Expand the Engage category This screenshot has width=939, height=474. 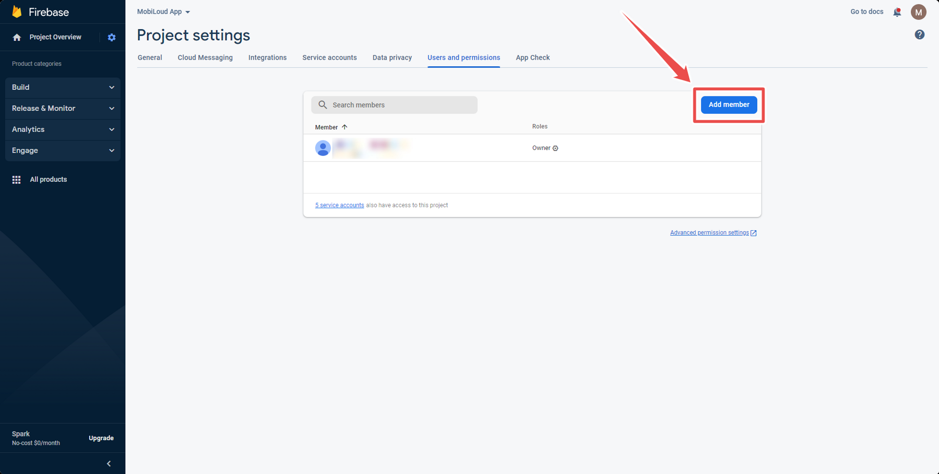[x=63, y=151]
